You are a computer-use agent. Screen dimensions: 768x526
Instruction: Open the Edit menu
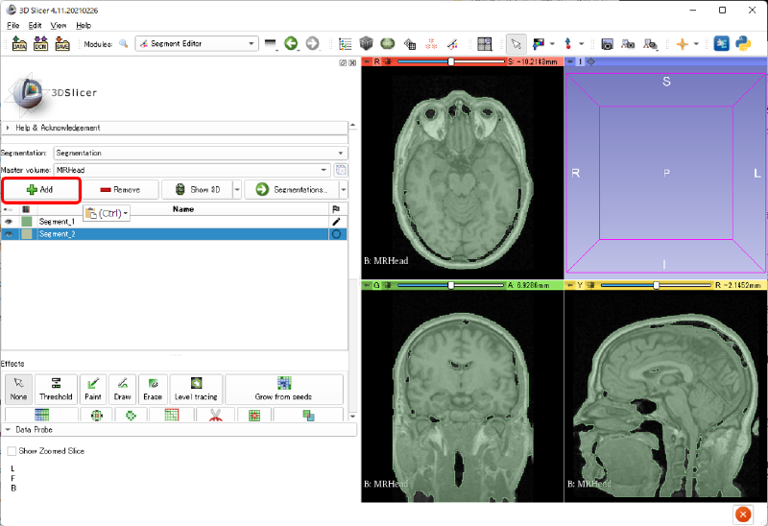coord(35,25)
